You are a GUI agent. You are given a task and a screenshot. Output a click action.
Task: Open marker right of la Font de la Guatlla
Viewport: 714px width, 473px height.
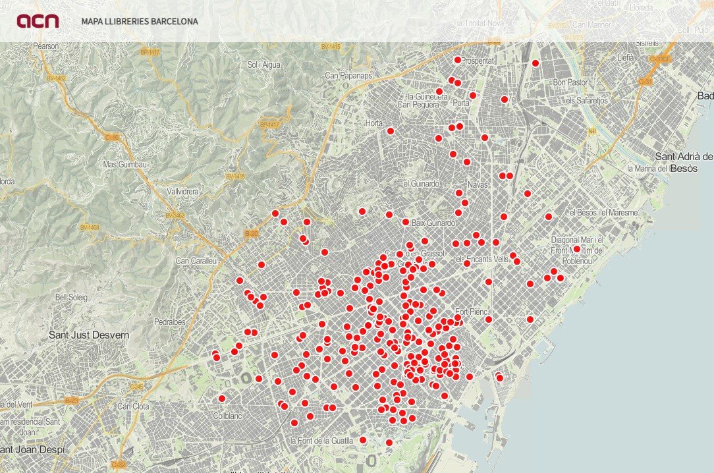362,440
